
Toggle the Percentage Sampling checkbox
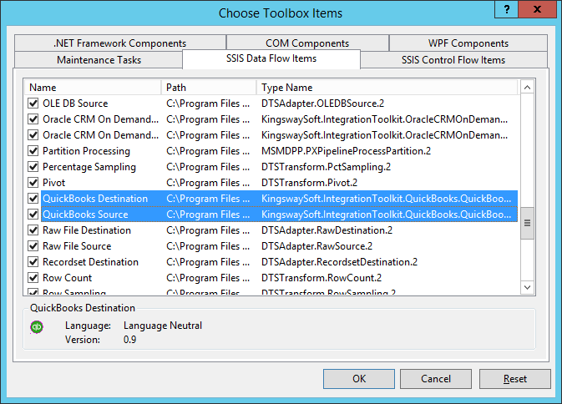click(x=33, y=167)
